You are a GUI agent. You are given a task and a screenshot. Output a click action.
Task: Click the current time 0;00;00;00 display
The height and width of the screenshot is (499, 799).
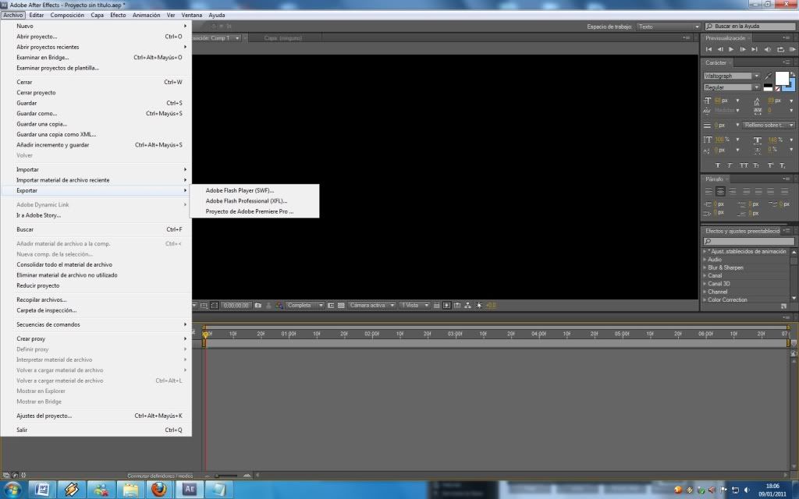tap(236, 305)
